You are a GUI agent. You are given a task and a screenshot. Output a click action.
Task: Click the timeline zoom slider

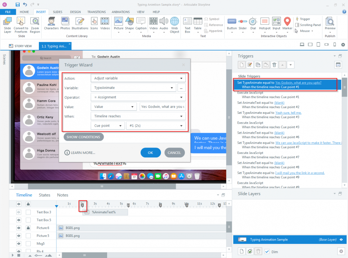(36, 256)
